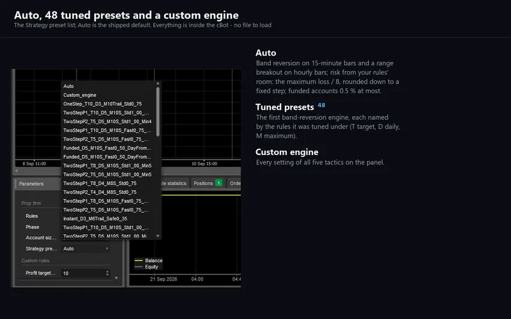Choose Instant_D3_M6Trail_Safe0_35 preset
The image size is (511, 319).
click(x=109, y=219)
